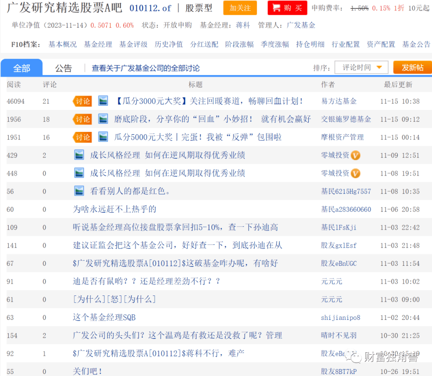
Task: Open post 这破基金咋办呢，有啥好
Action: 175,263
